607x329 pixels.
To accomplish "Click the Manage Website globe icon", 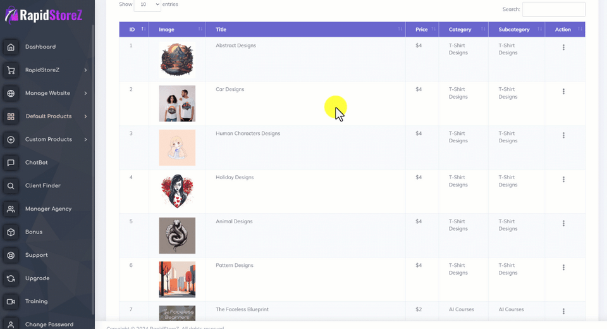I will point(11,94).
